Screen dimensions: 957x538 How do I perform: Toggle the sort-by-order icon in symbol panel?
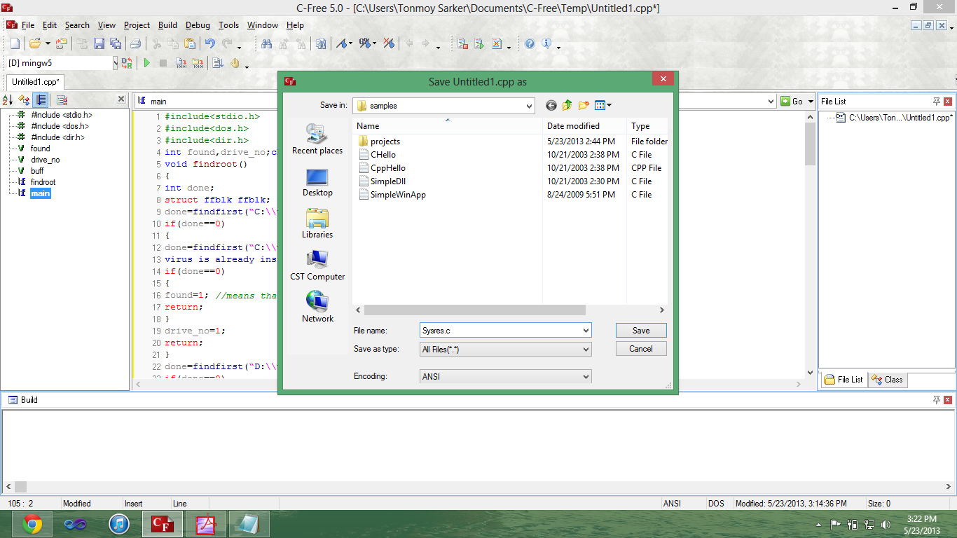tap(41, 99)
